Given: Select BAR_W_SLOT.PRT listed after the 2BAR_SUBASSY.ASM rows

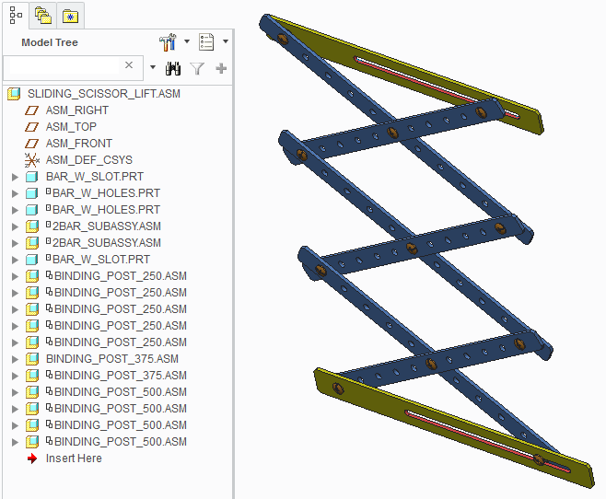Looking at the screenshot, I should 101,260.
